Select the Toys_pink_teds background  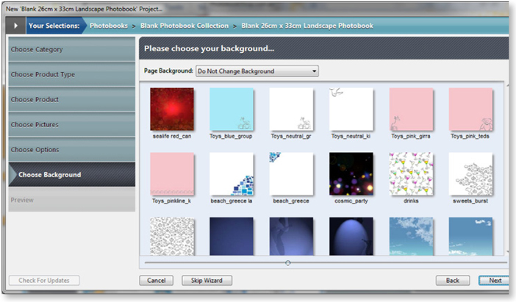pyautogui.click(x=470, y=109)
